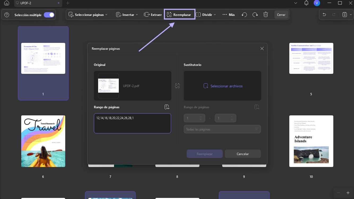Undo the last action
The image size is (354, 199).
click(324, 15)
